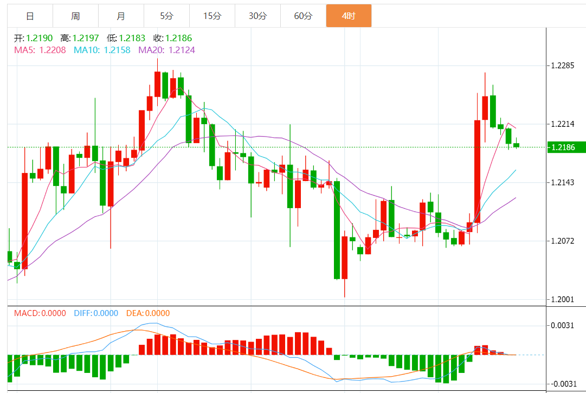
Task: Open the 月 monthly timeframe tab
Action: (121, 16)
